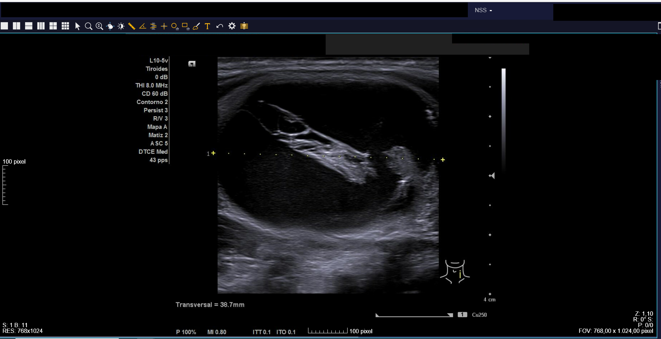This screenshot has height=339, width=661.
Task: Select the 2x2 grid layout
Action: [x=53, y=26]
